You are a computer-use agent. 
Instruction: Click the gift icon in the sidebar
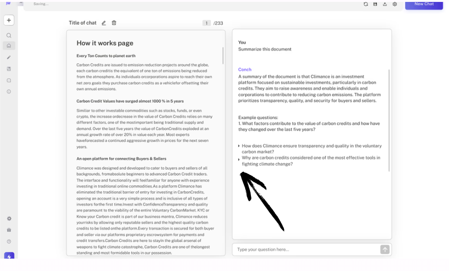pos(9,230)
